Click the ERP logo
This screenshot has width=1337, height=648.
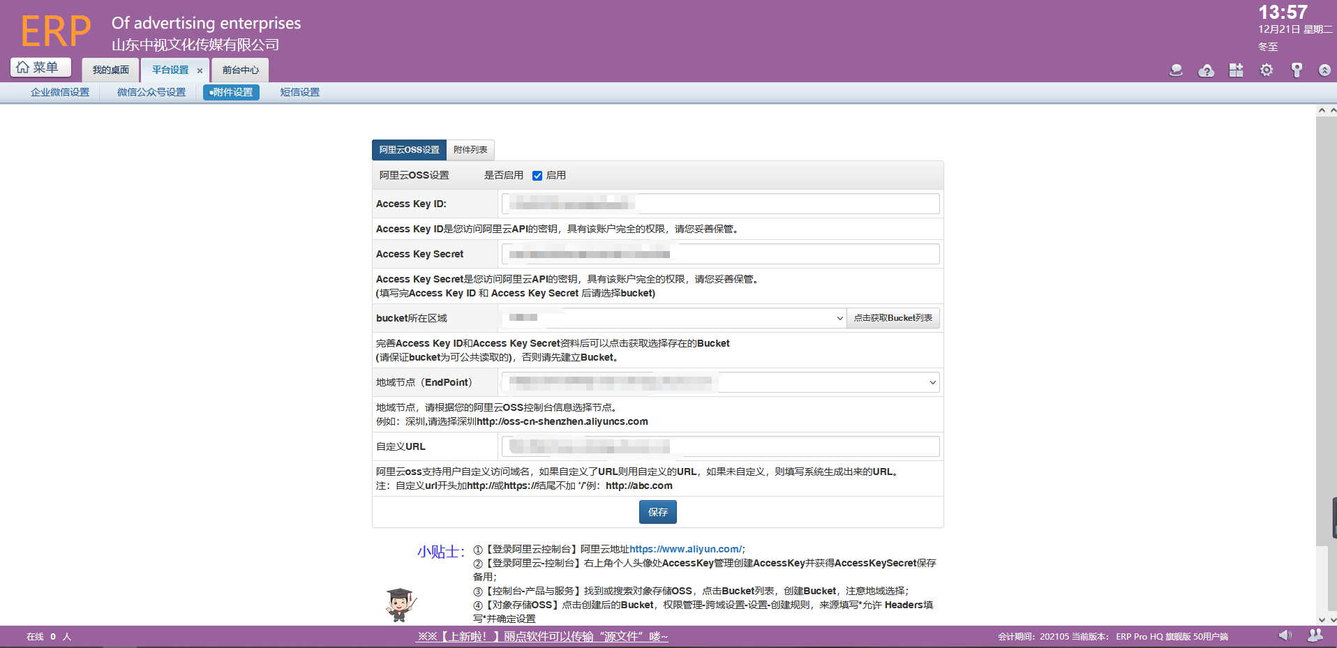(x=56, y=31)
